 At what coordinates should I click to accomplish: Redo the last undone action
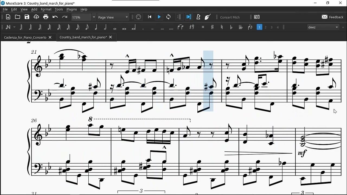pos(65,17)
